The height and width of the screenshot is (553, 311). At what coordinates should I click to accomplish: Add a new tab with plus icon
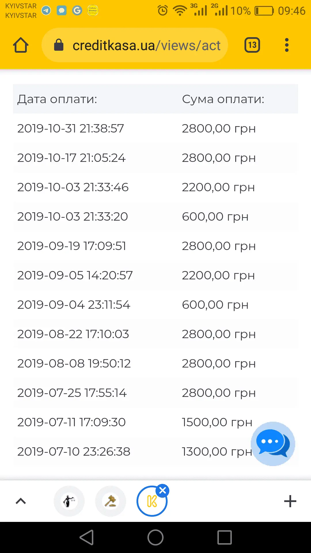tap(290, 501)
